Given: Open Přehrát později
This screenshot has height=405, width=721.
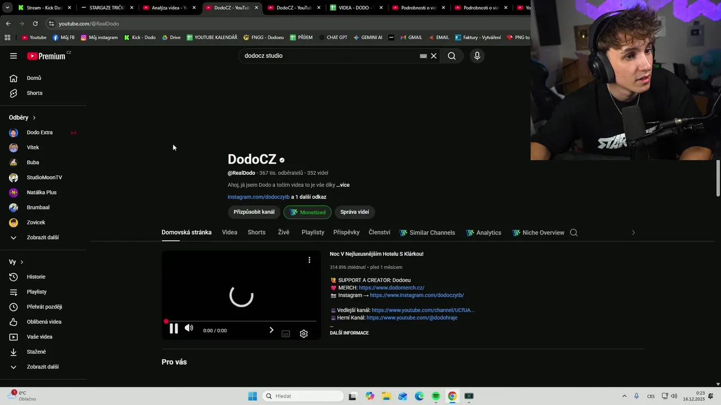Looking at the screenshot, I should click(x=45, y=307).
